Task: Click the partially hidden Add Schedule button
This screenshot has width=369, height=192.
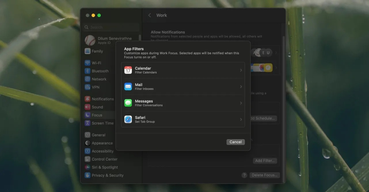Action: (x=263, y=118)
